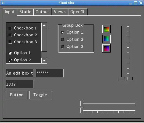This screenshot has height=123, width=144.
Task: Click the horizontal slider handle without ticks
Action: (x=82, y=103)
